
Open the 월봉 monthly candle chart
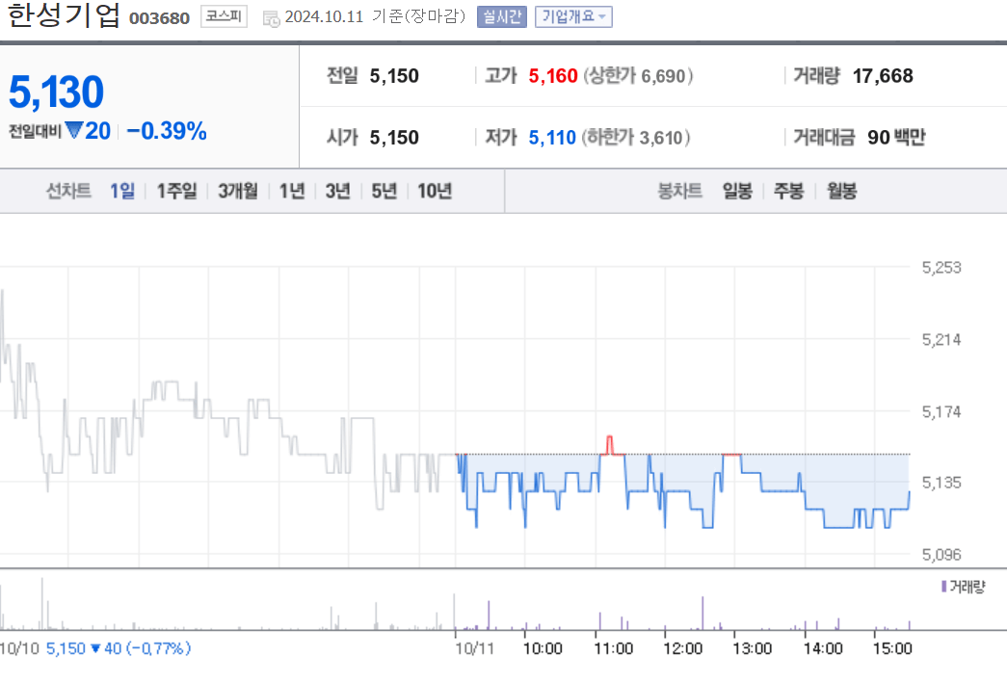[841, 191]
